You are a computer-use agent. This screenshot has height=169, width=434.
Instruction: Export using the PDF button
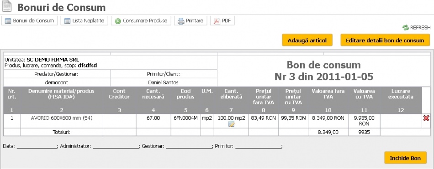[x=222, y=20]
